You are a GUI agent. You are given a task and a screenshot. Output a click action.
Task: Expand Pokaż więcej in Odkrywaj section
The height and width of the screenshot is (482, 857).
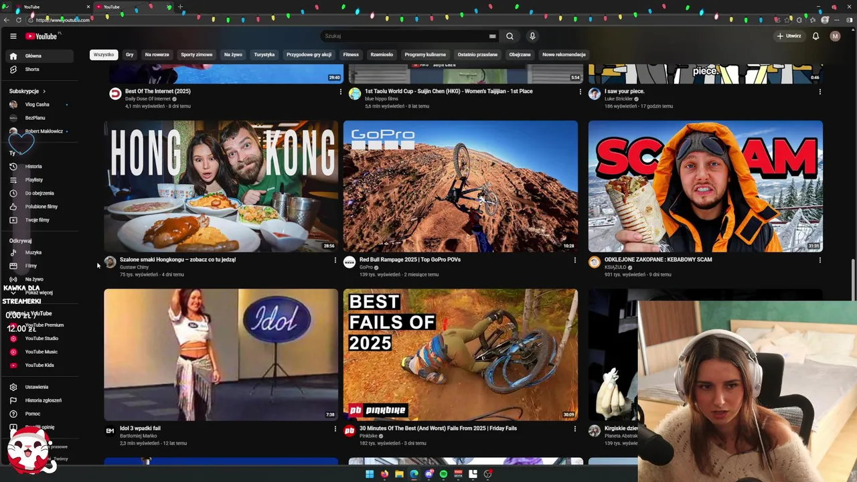39,293
